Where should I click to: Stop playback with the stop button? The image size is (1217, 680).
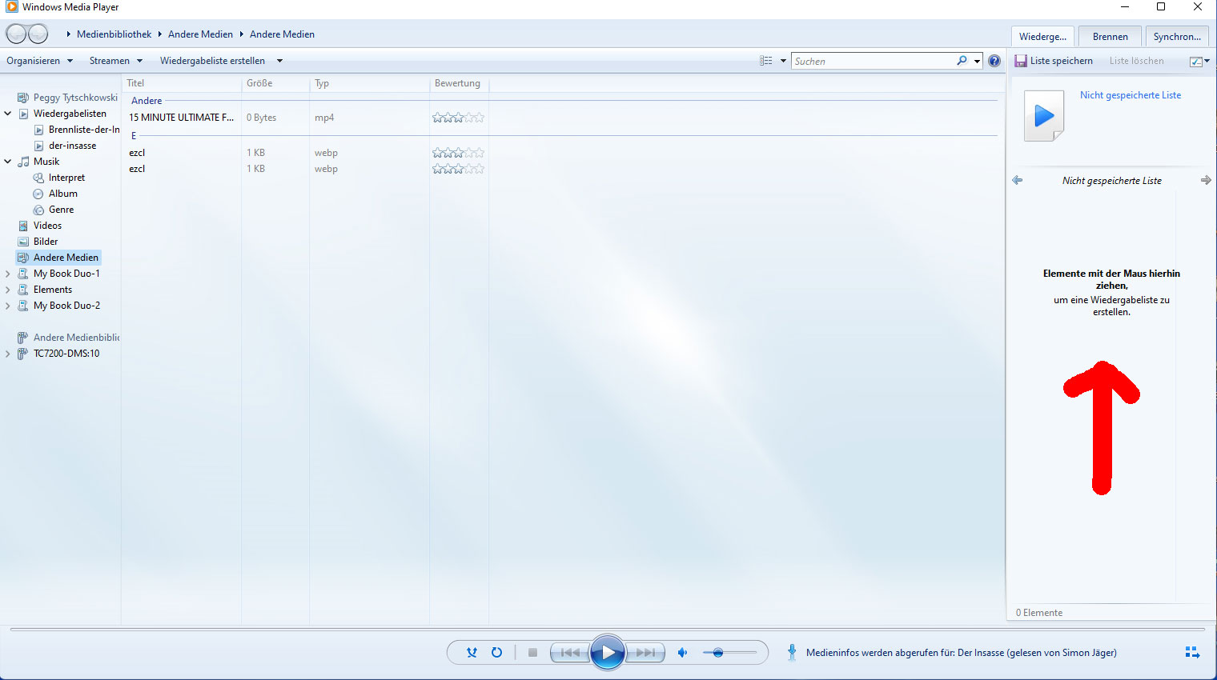tap(532, 653)
